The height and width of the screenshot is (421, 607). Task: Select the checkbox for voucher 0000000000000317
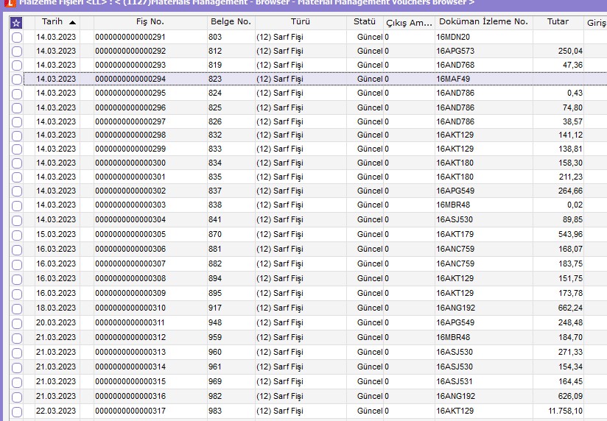tap(17, 411)
